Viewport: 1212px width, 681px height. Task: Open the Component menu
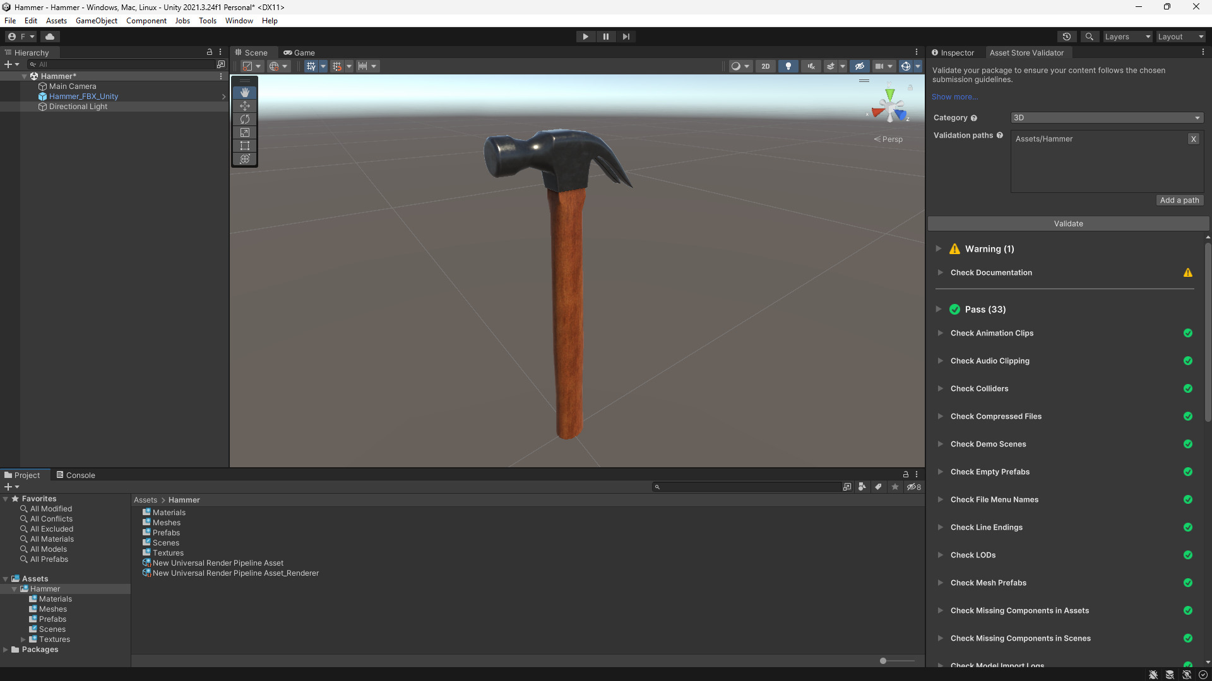[146, 21]
